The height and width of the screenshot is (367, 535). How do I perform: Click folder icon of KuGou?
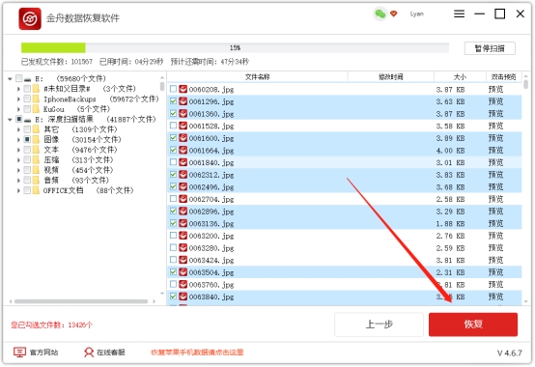tap(36, 109)
